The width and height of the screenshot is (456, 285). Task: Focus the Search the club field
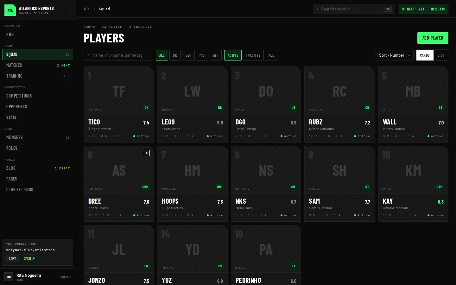pos(354,9)
